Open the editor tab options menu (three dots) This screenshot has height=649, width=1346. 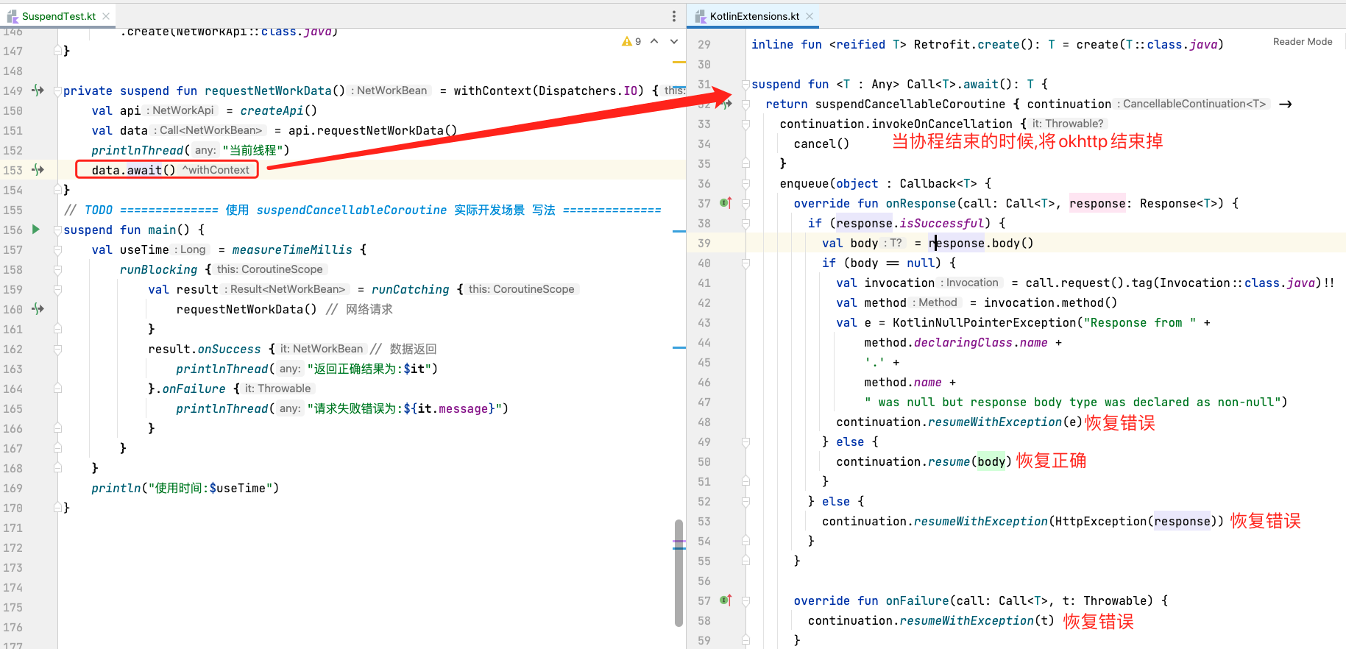pos(673,16)
